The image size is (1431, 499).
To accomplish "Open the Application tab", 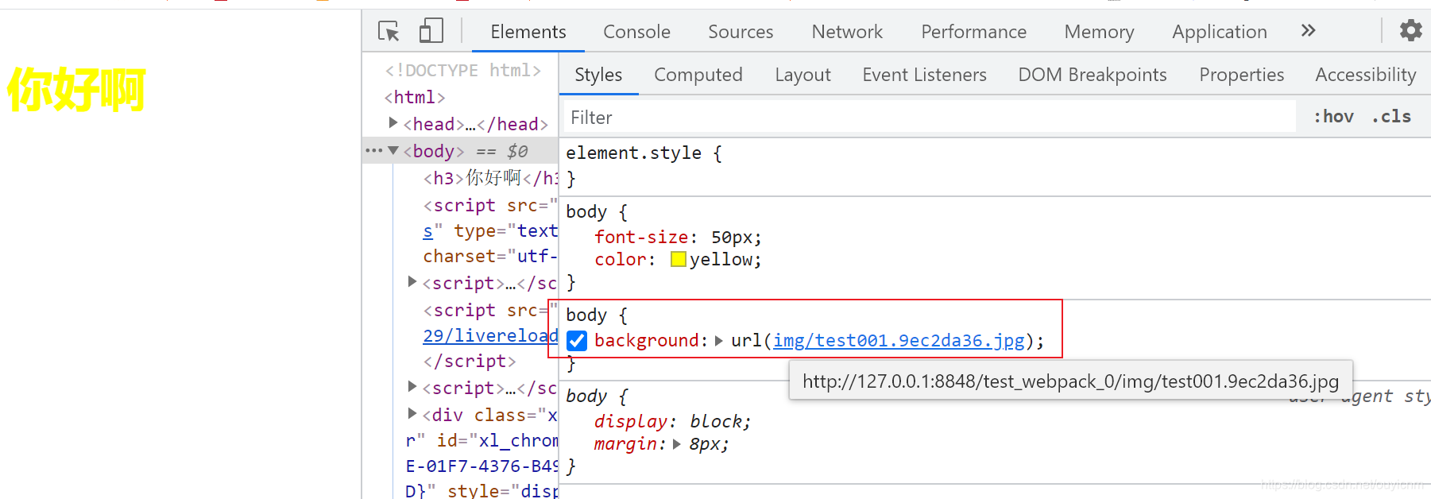I will point(1220,32).
